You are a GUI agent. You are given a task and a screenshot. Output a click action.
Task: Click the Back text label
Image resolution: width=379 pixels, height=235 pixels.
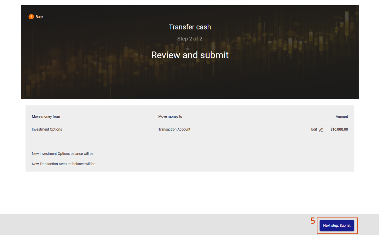(39, 17)
